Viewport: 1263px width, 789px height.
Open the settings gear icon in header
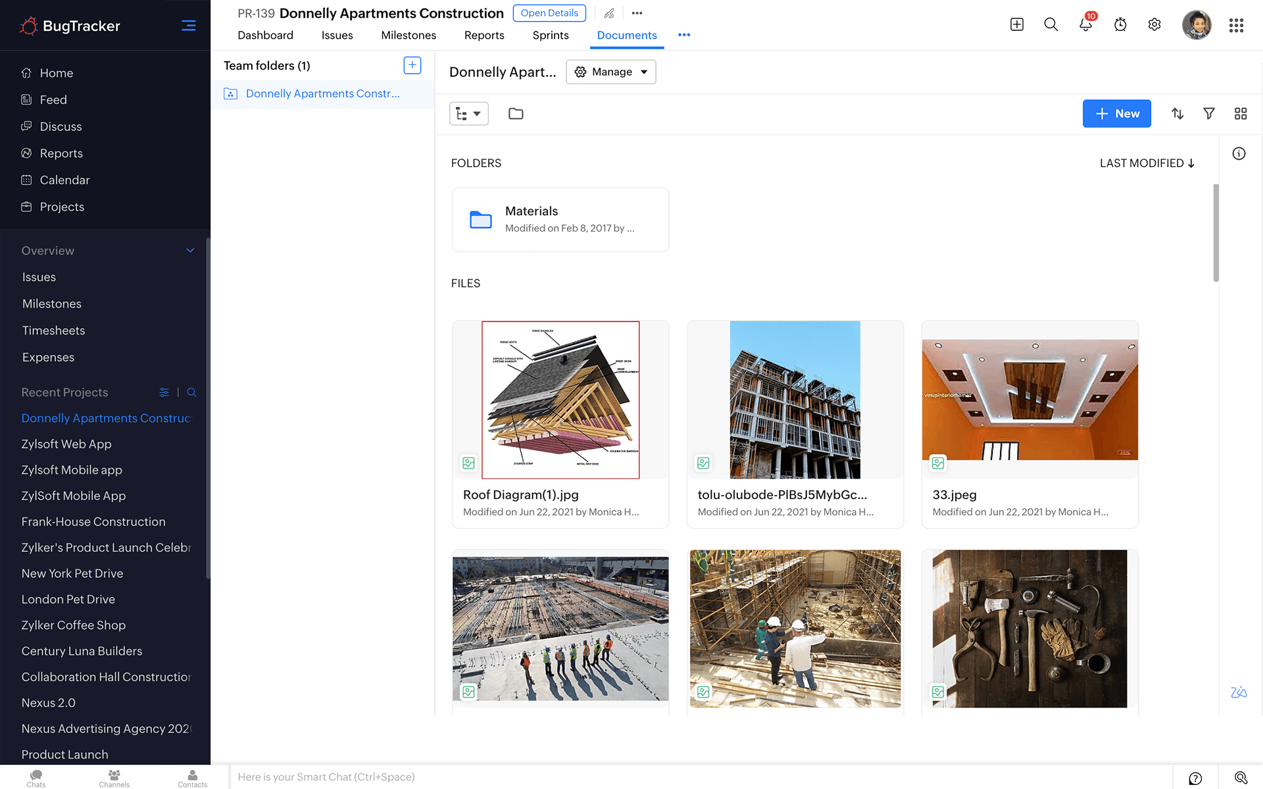[1154, 25]
